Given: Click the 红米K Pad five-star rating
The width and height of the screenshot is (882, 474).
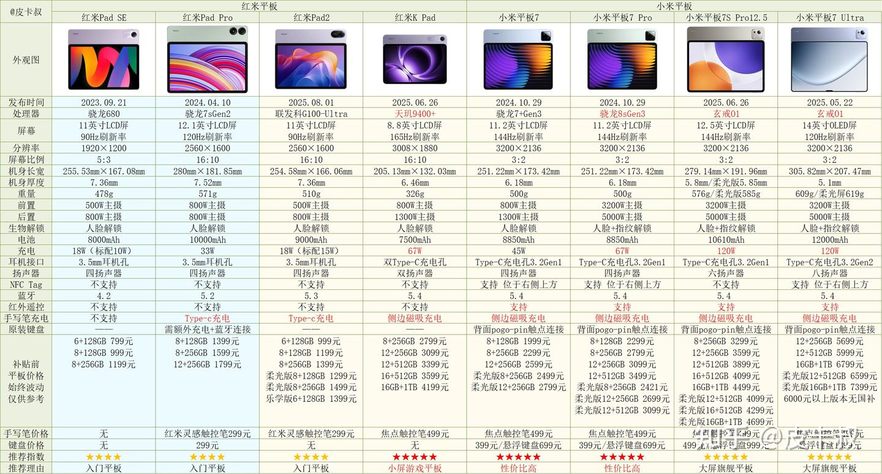Looking at the screenshot, I should [x=415, y=457].
